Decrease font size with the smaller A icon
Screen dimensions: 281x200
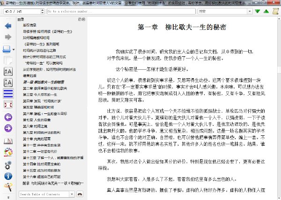click(8, 82)
